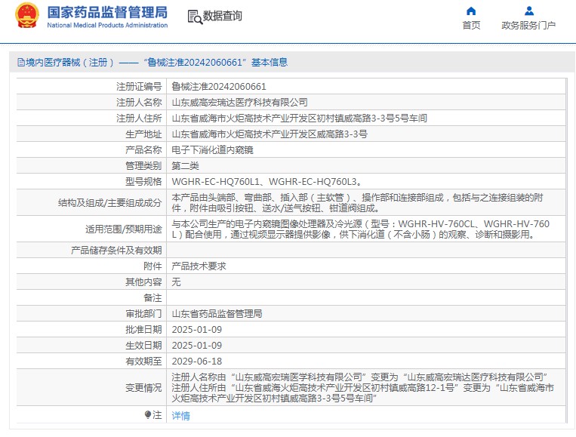Click label 注册人名称
Viewport: 576px width, 437px height.
click(x=139, y=103)
